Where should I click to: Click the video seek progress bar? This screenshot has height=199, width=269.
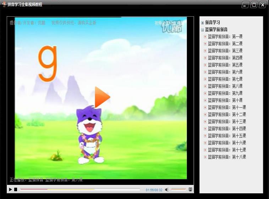(80, 189)
